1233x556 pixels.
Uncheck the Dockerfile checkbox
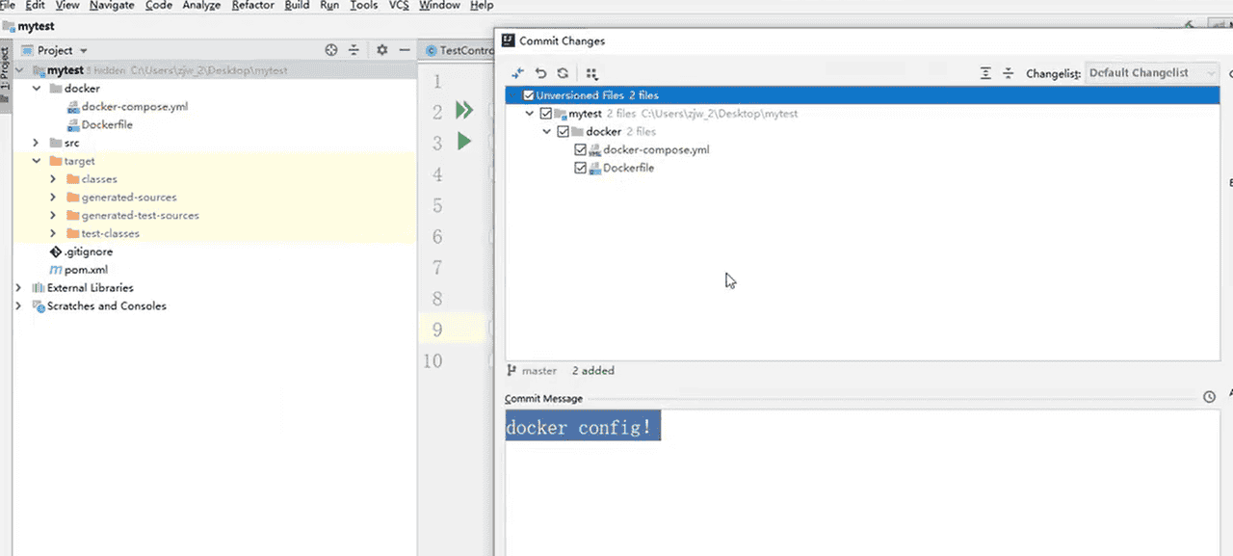580,168
